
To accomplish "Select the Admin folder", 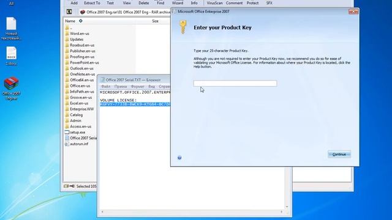I will tap(73, 120).
